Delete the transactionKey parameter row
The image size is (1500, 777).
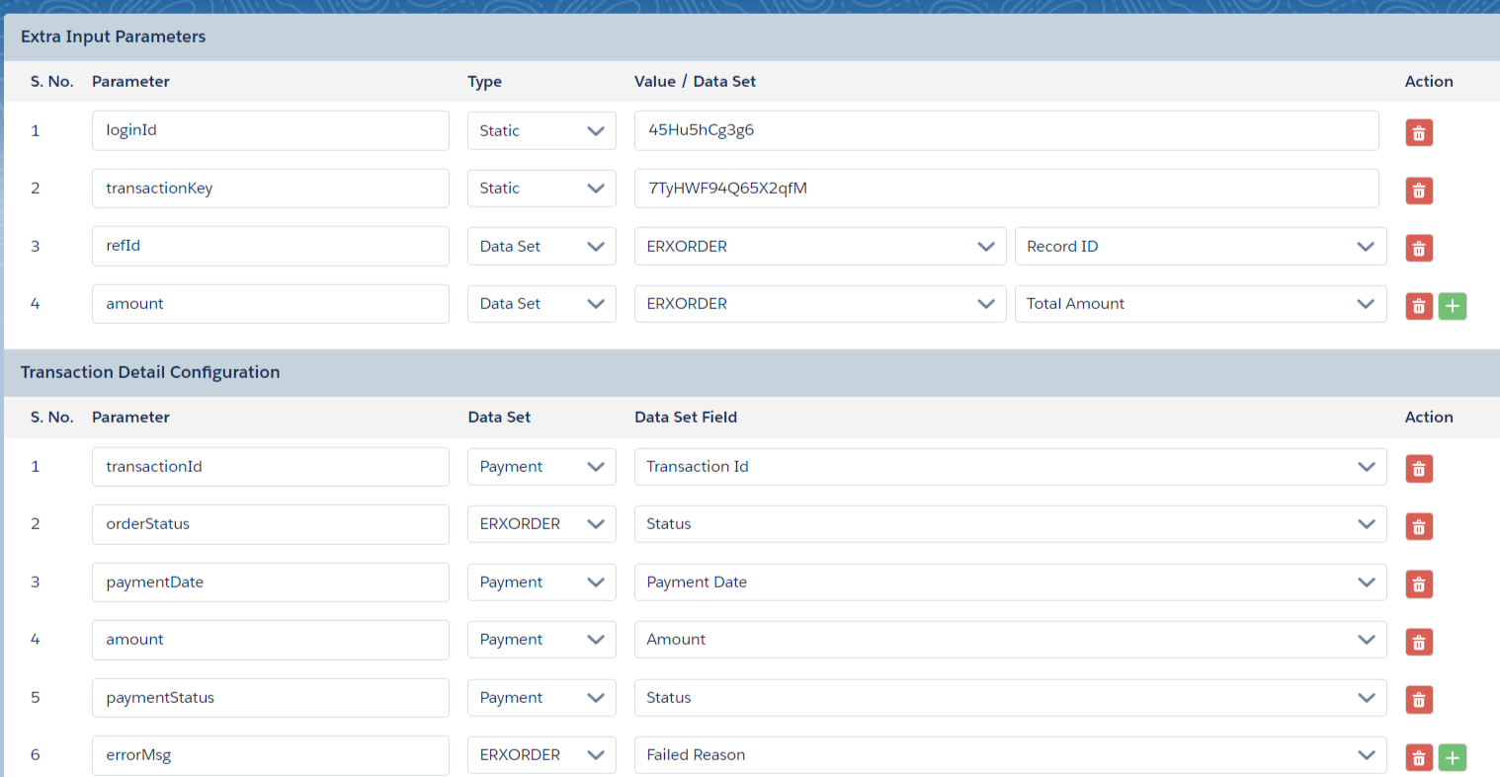[1419, 191]
